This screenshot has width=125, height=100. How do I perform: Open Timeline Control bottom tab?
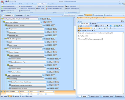(x=93, y=96)
